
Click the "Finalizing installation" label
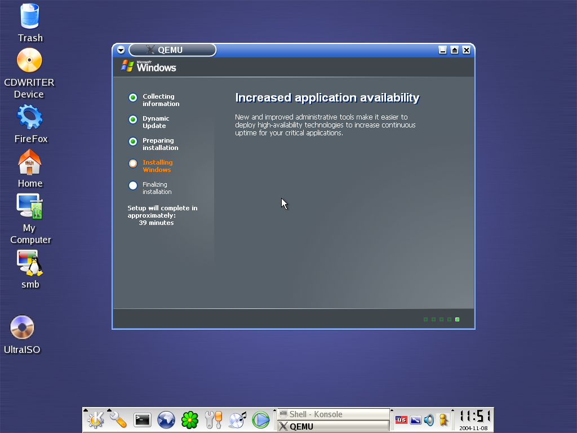157,188
